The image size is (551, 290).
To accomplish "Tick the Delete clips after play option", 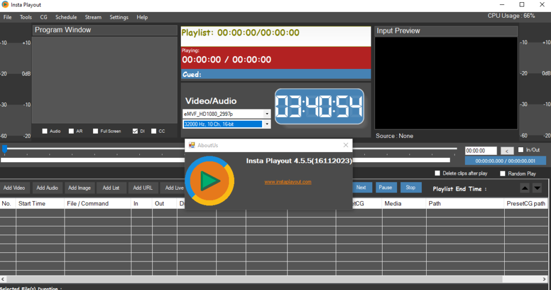I will coord(437,174).
